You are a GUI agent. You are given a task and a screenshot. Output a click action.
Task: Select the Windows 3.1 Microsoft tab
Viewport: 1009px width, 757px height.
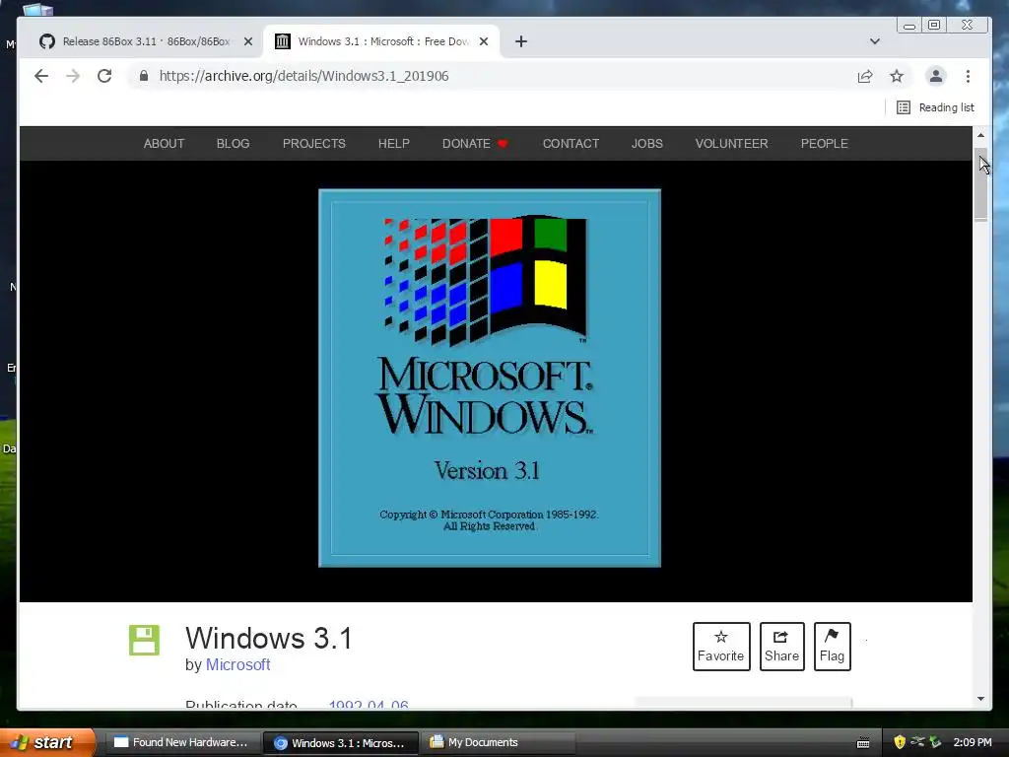click(382, 41)
